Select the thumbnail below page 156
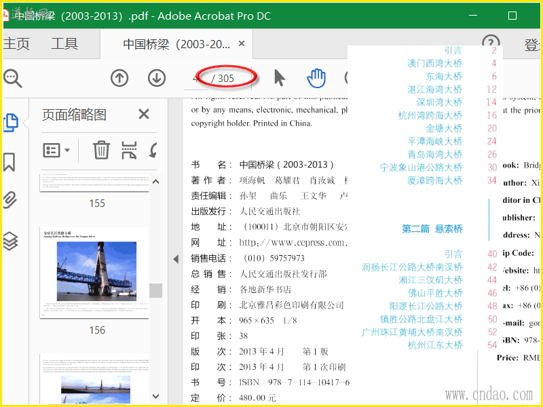 [x=94, y=379]
